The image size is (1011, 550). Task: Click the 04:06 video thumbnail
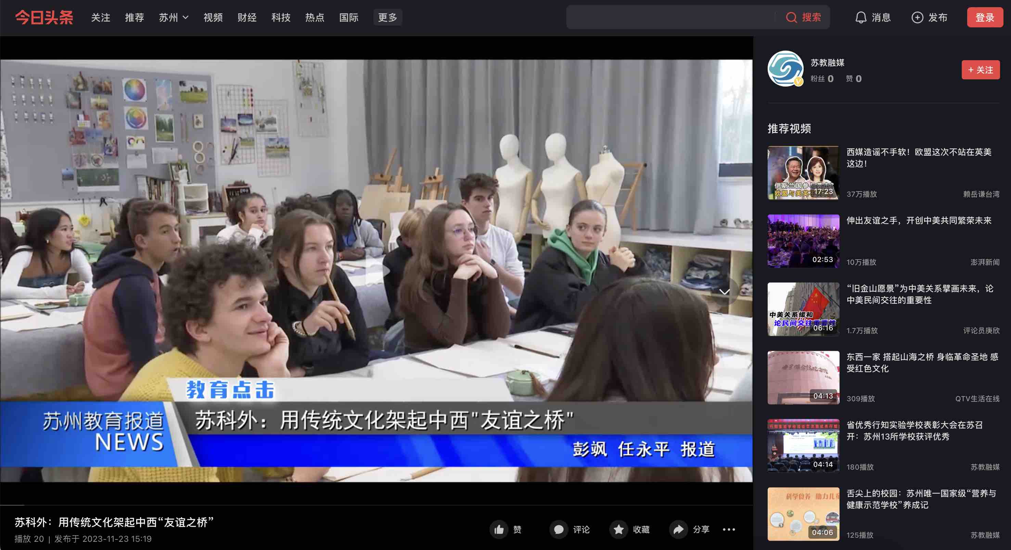click(803, 514)
